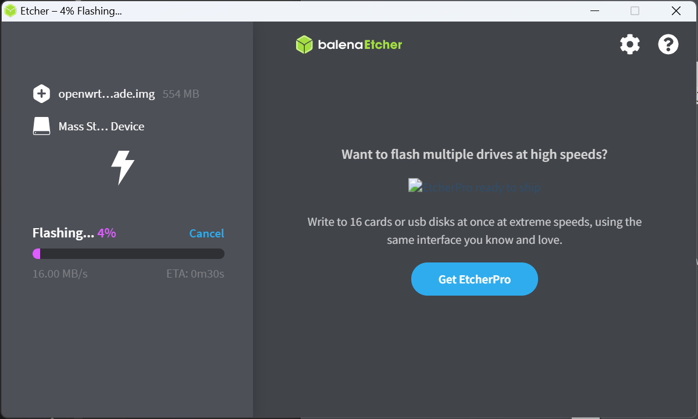
Task: Click the 4% progress percentage text
Action: [106, 233]
